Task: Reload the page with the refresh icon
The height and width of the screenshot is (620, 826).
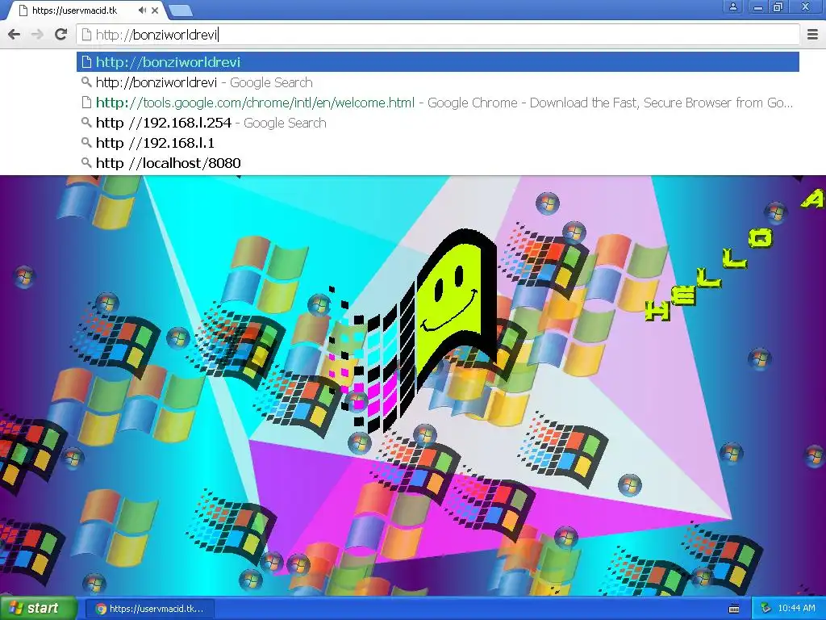Action: click(61, 34)
